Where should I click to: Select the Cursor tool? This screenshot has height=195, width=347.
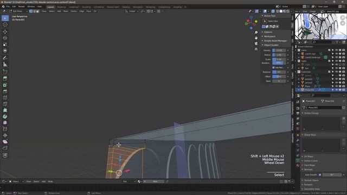point(5,24)
